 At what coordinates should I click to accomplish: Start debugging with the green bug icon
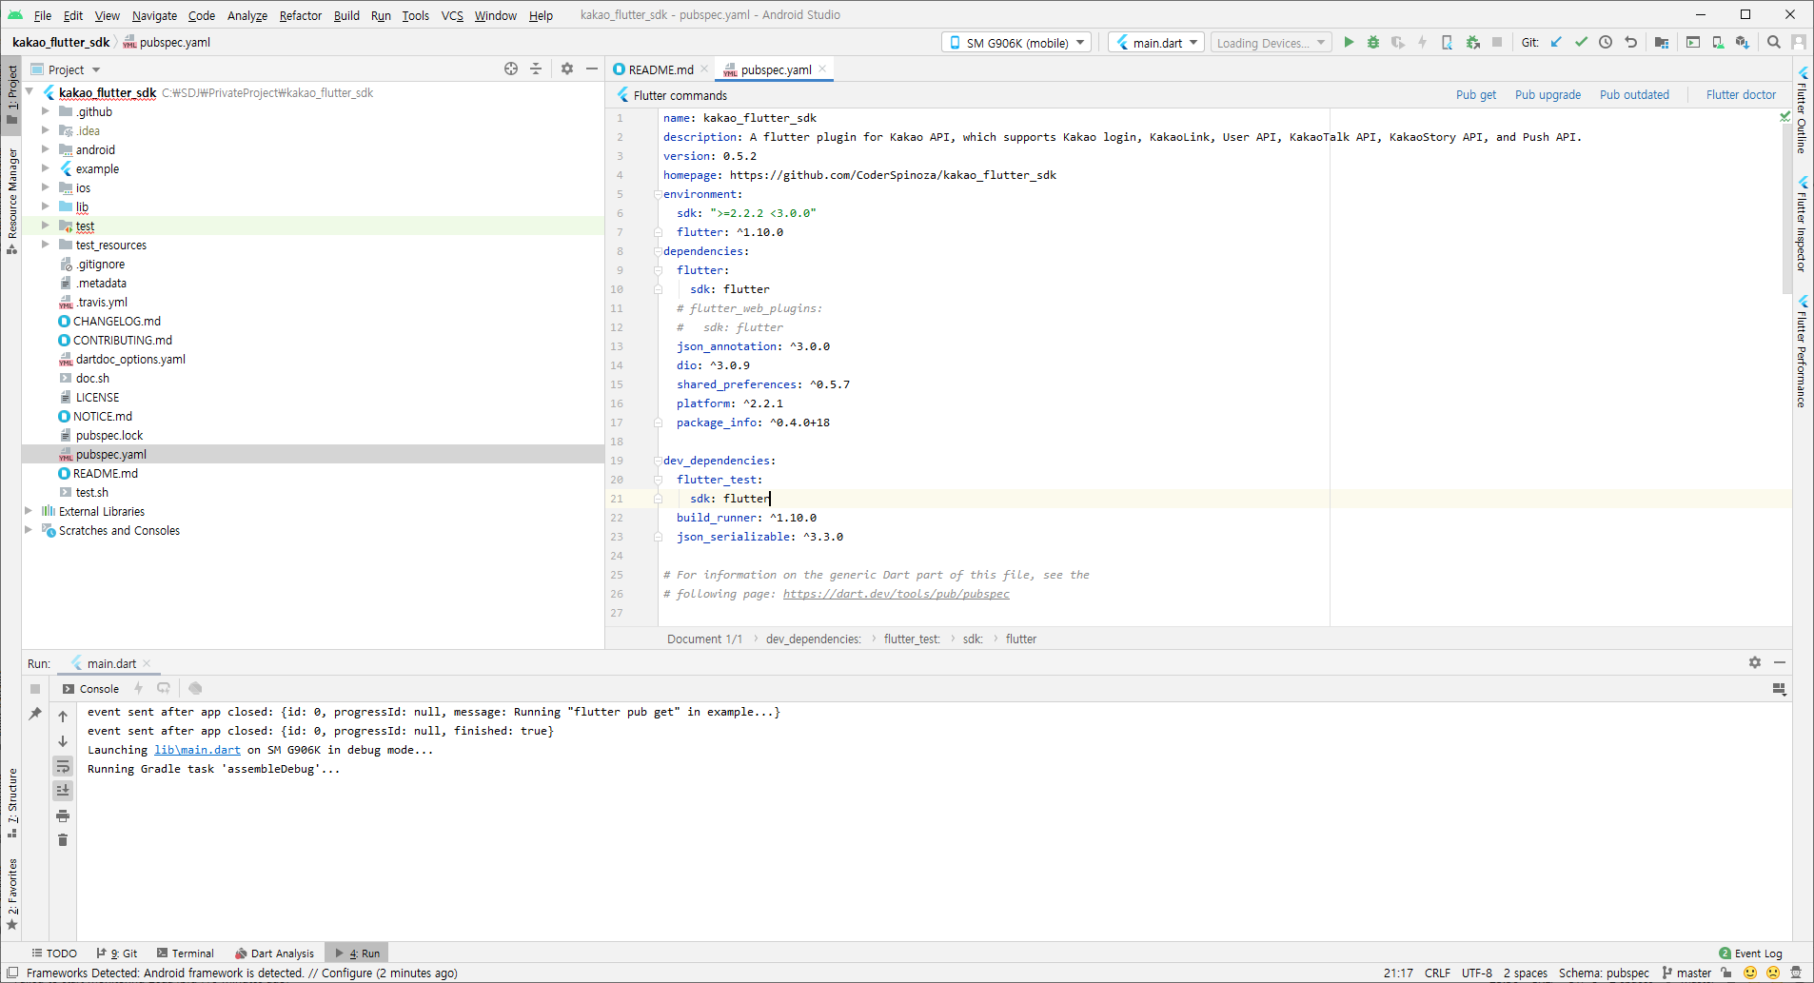[x=1373, y=42]
